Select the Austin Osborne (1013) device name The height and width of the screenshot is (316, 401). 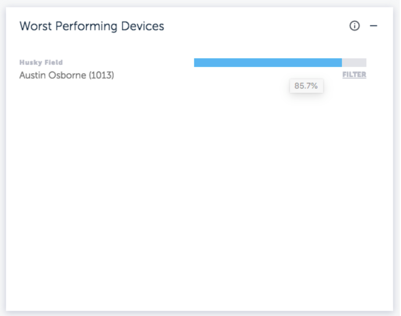click(x=67, y=75)
